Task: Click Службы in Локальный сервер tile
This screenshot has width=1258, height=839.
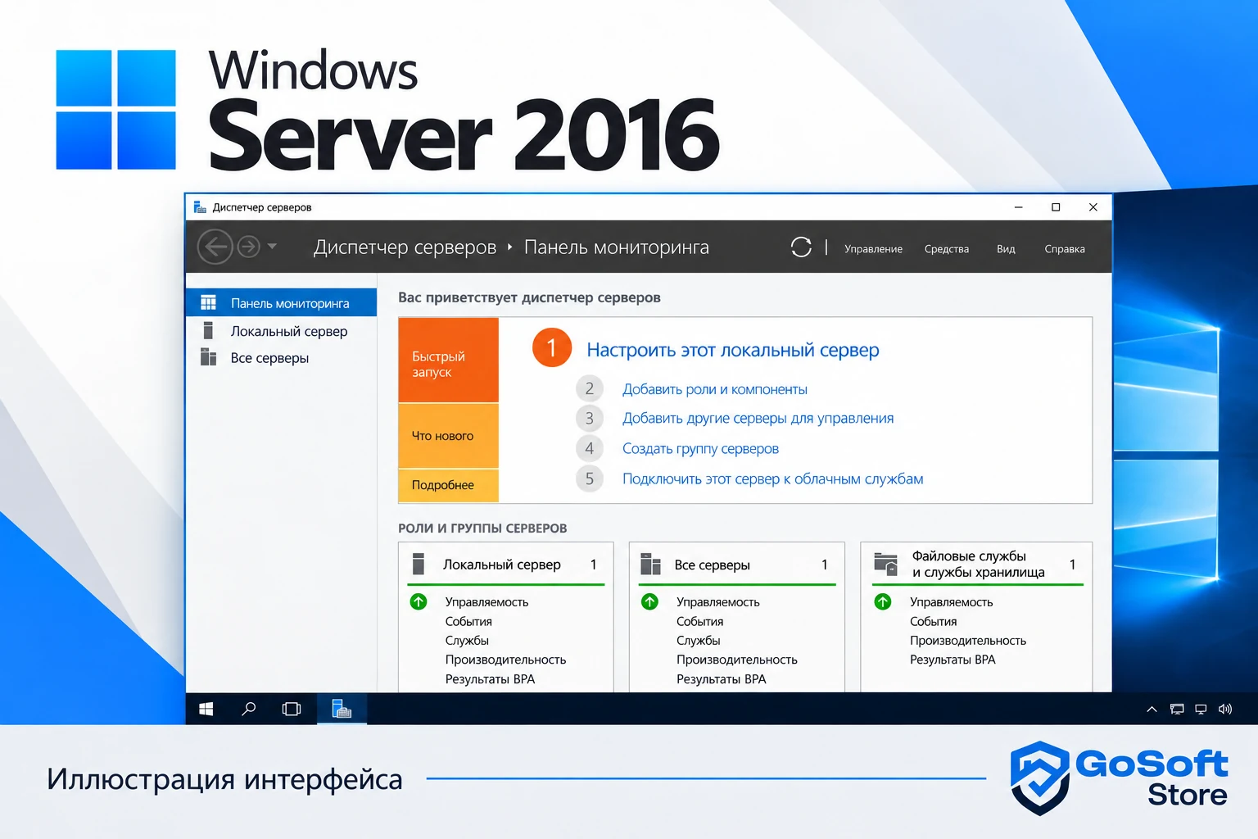Action: (x=467, y=641)
